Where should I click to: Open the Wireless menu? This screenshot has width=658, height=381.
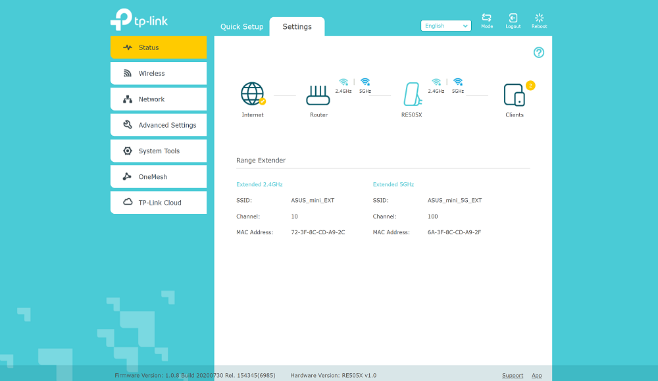click(158, 74)
